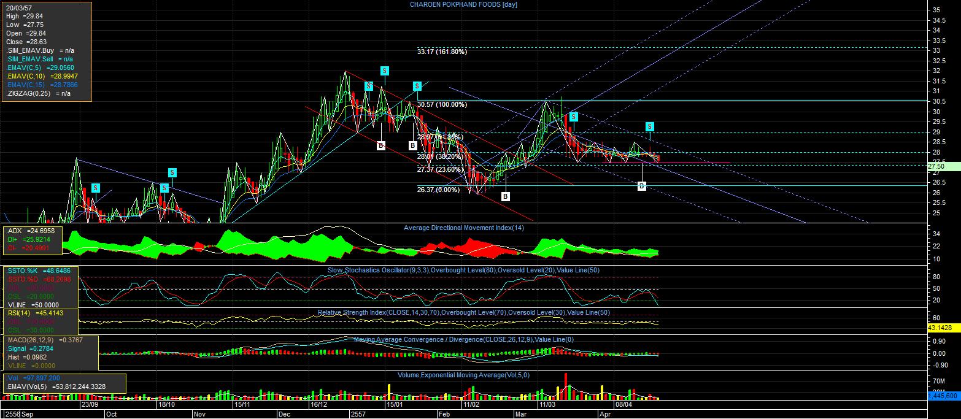This screenshot has height=419, width=961.
Task: Select the 15/11 date label on the time axis
Action: pyautogui.click(x=242, y=405)
